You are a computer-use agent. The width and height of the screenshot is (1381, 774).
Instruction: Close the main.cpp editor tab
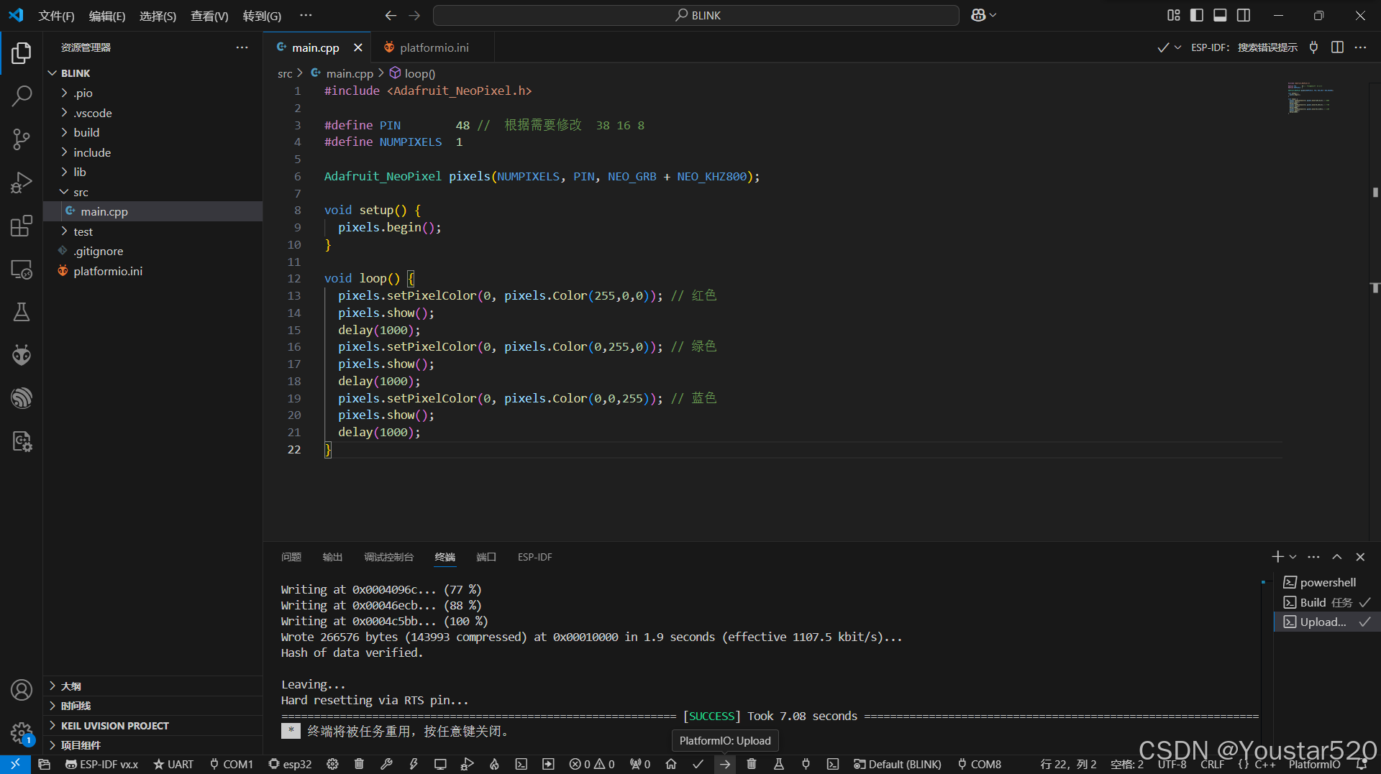pyautogui.click(x=358, y=47)
